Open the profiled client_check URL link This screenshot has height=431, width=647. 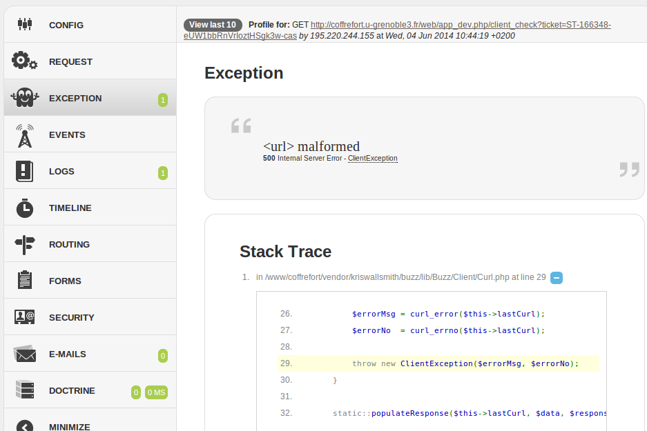pos(397,30)
